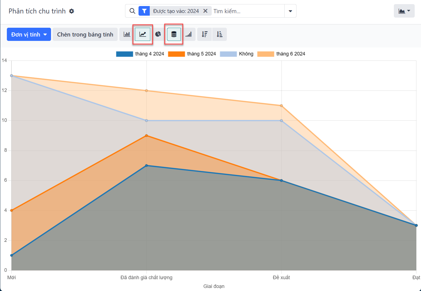The image size is (421, 291).
Task: Remove the 'Được tạo vào: 2024' filter
Action: (x=205, y=11)
